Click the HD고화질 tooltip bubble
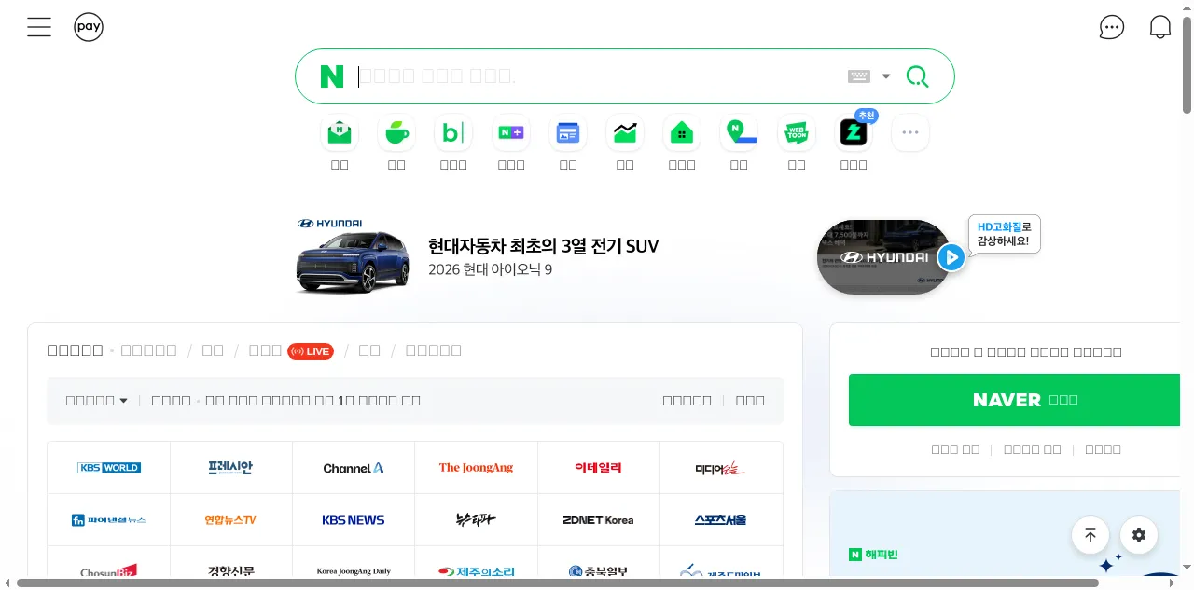Viewport: 1194px width, 590px height. point(1005,233)
